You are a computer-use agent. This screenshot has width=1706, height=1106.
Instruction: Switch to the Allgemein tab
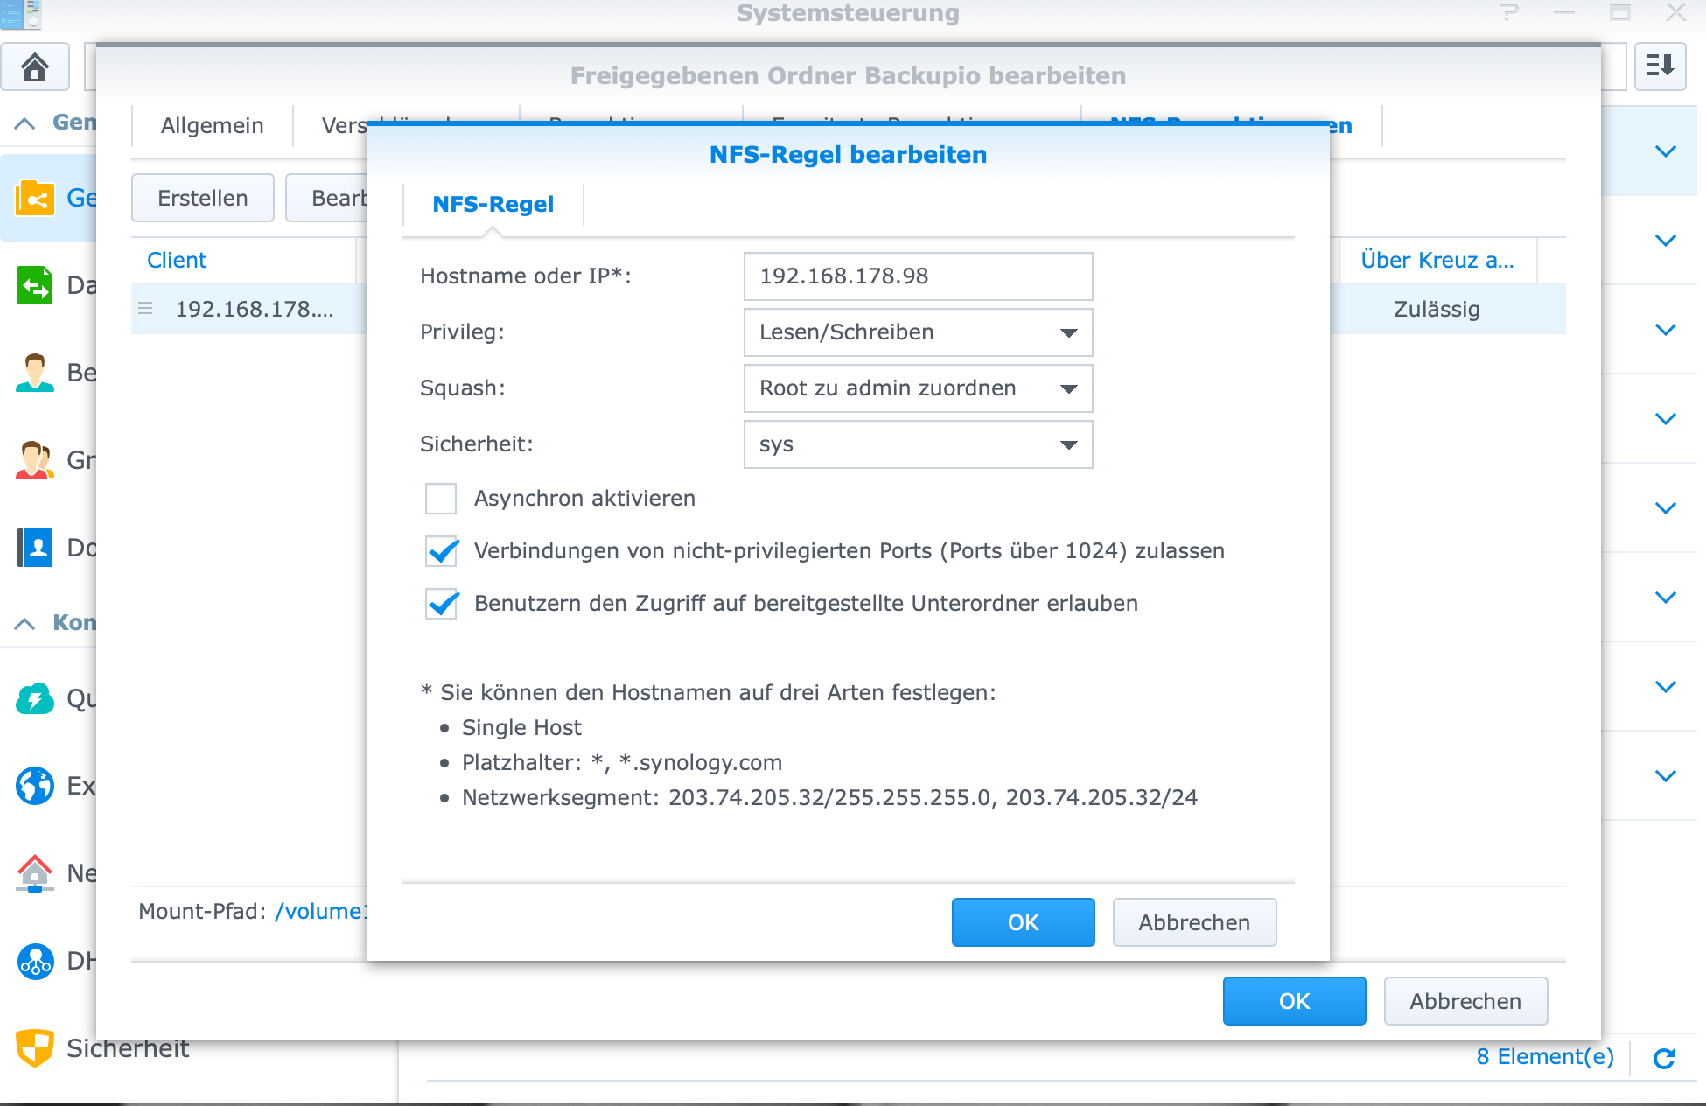click(212, 126)
